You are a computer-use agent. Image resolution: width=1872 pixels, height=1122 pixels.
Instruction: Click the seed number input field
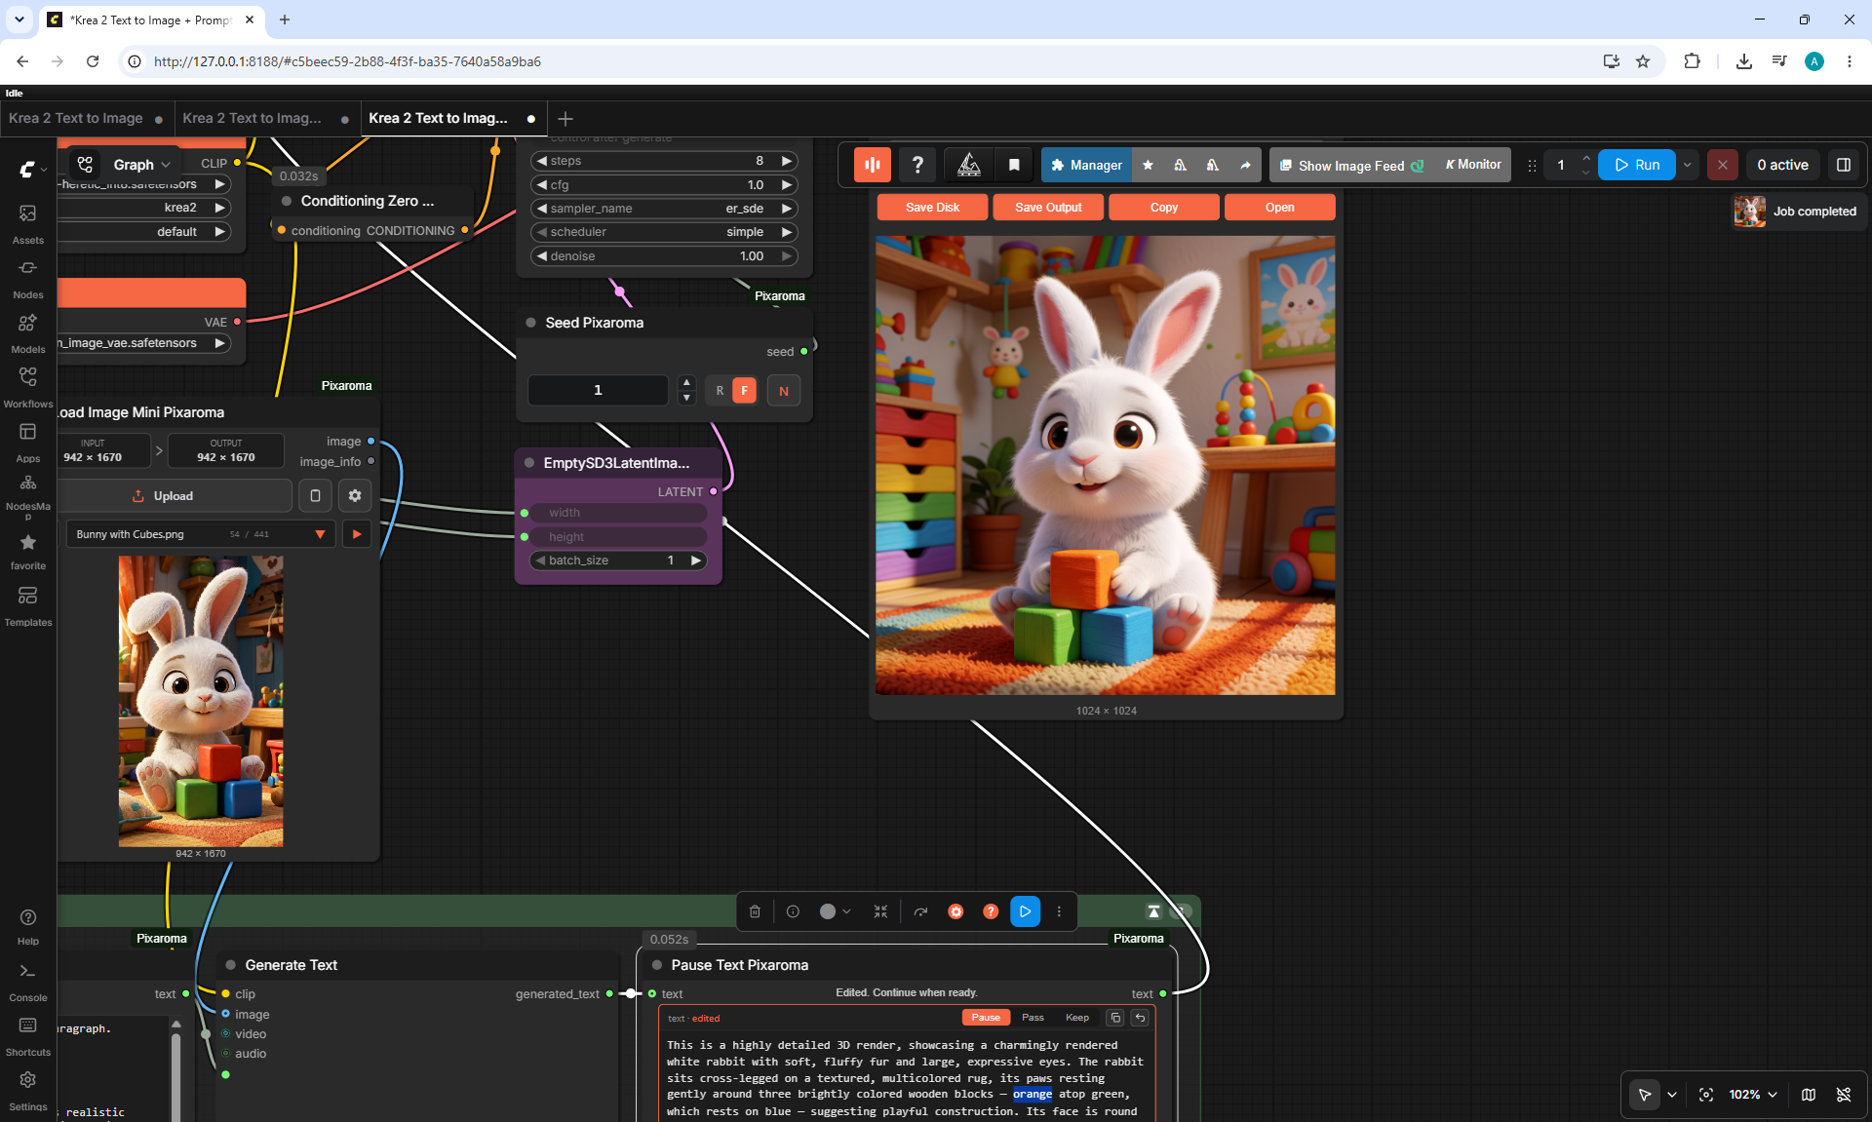[x=598, y=391]
